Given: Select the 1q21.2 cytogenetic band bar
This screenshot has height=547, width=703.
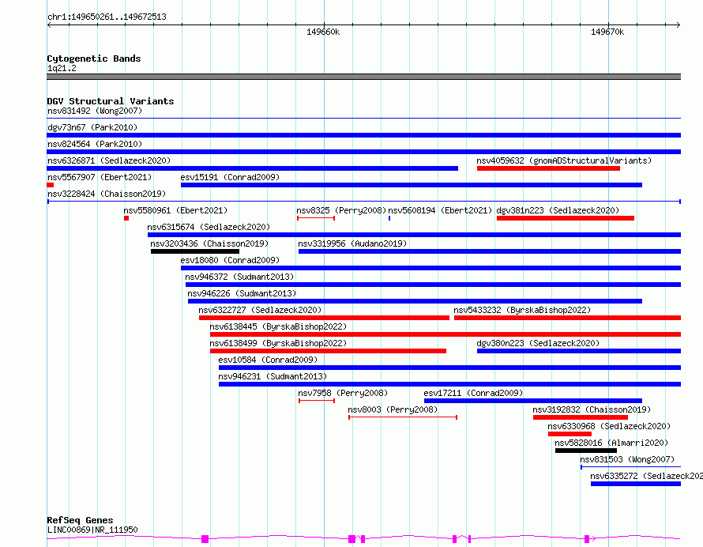Looking at the screenshot, I should (x=363, y=77).
